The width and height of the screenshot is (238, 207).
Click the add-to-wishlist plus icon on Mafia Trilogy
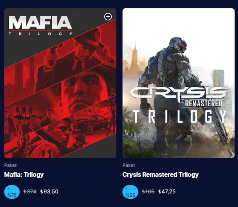(108, 17)
